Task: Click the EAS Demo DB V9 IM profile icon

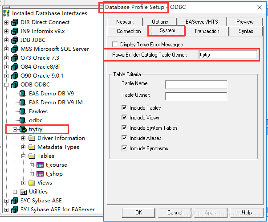Action: pyautogui.click(x=22, y=103)
